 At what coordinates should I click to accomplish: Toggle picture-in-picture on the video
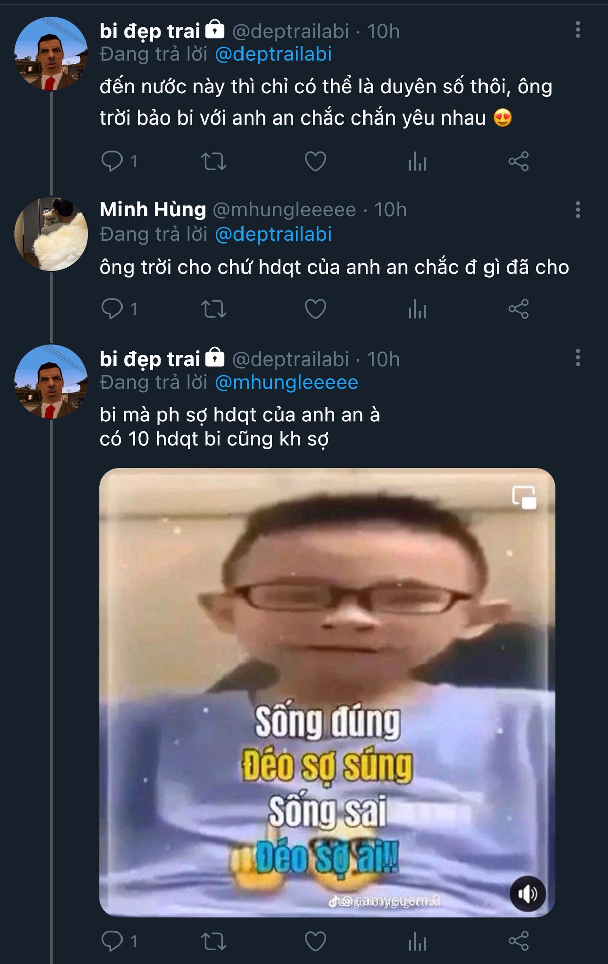[524, 498]
